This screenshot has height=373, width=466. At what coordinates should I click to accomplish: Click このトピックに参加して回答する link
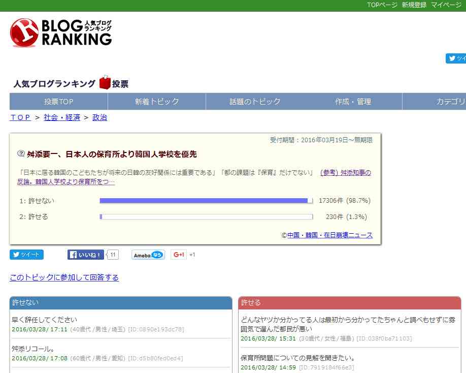[x=64, y=277]
